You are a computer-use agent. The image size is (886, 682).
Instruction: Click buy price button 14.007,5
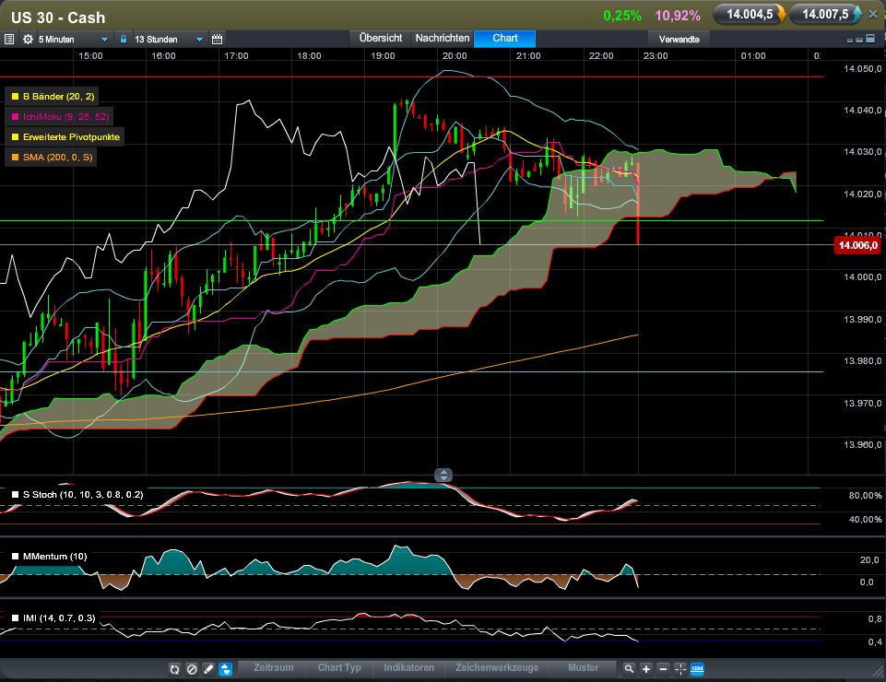pyautogui.click(x=825, y=14)
